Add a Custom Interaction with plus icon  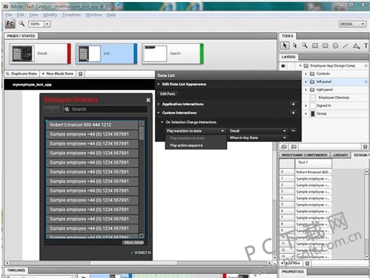click(x=293, y=113)
